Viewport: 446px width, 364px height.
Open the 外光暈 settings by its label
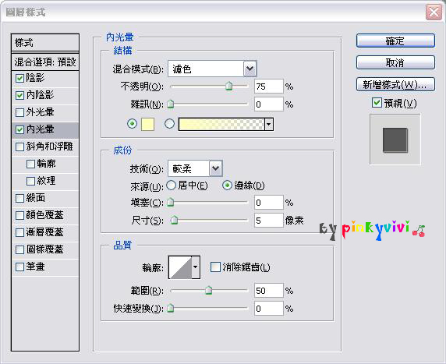tap(40, 112)
